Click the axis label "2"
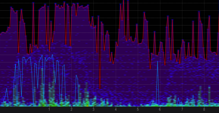The height and width of the screenshot is (113, 219). (x=71, y=109)
